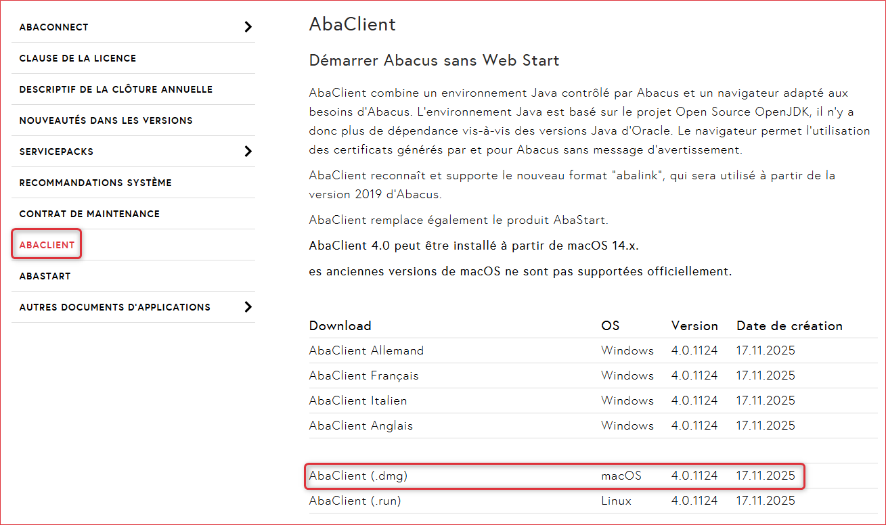Select the Servicepacks menu entry
This screenshot has height=525, width=886.
click(x=56, y=152)
